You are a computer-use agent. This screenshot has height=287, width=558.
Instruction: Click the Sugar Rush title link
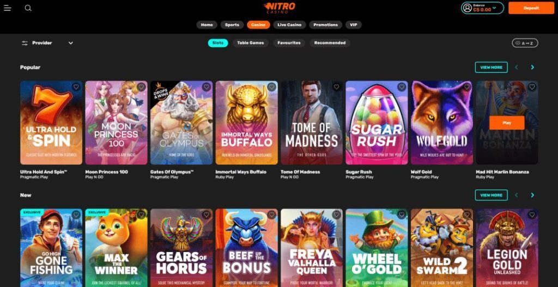(359, 172)
